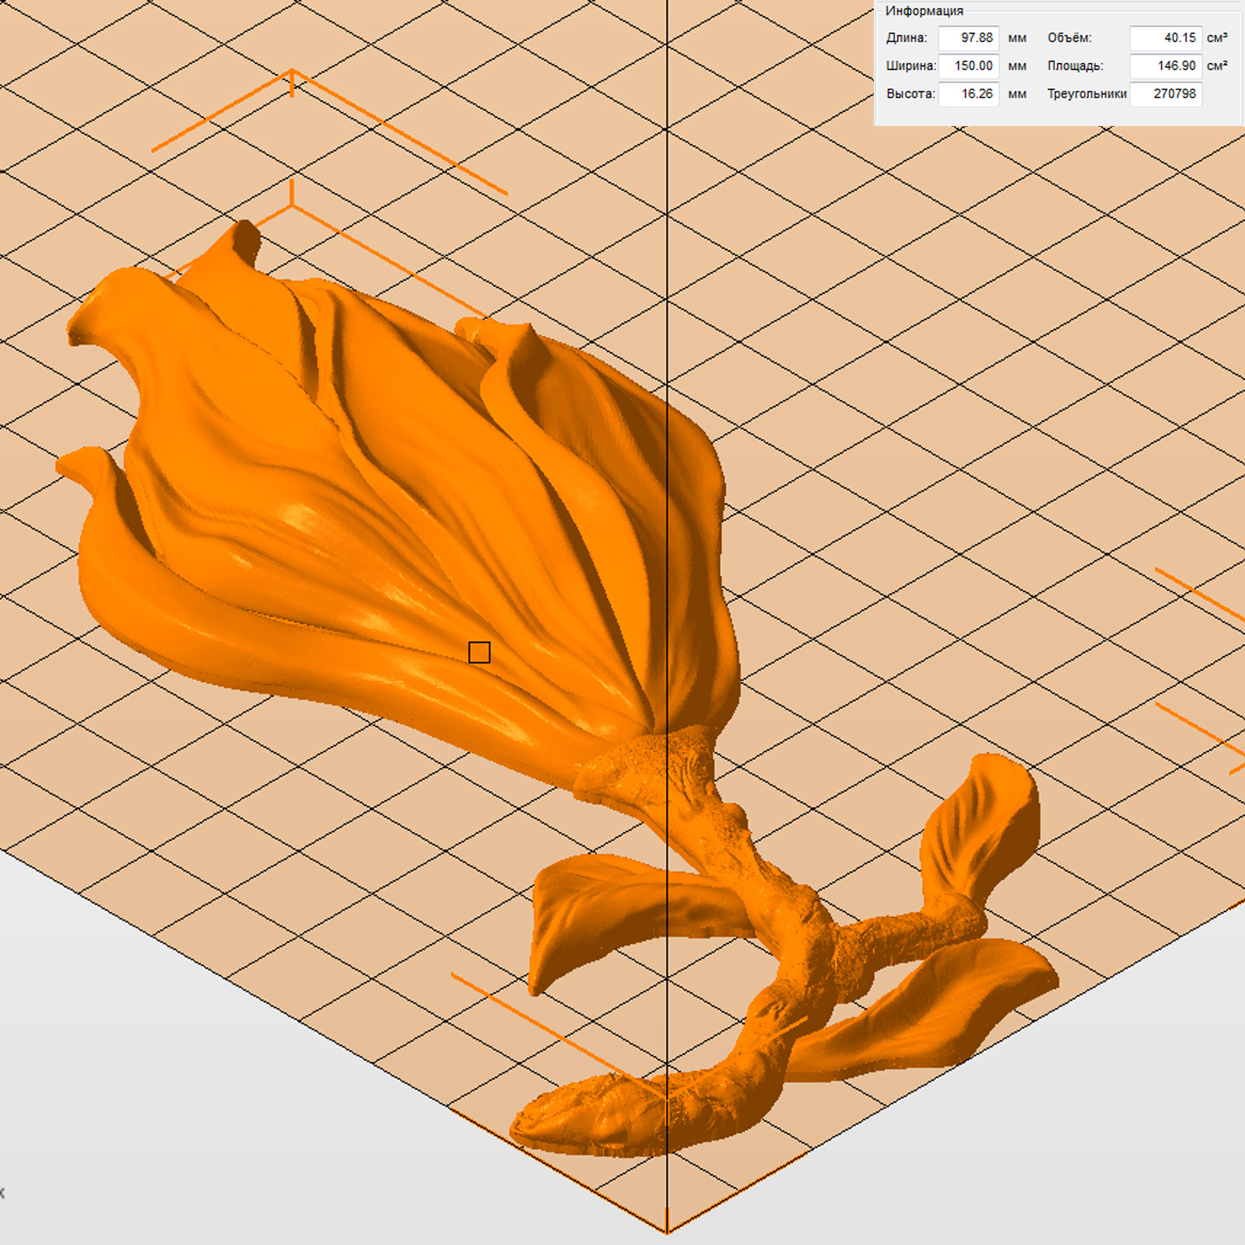
Task: Click the Ширина field showing 150.00
Action: click(968, 65)
